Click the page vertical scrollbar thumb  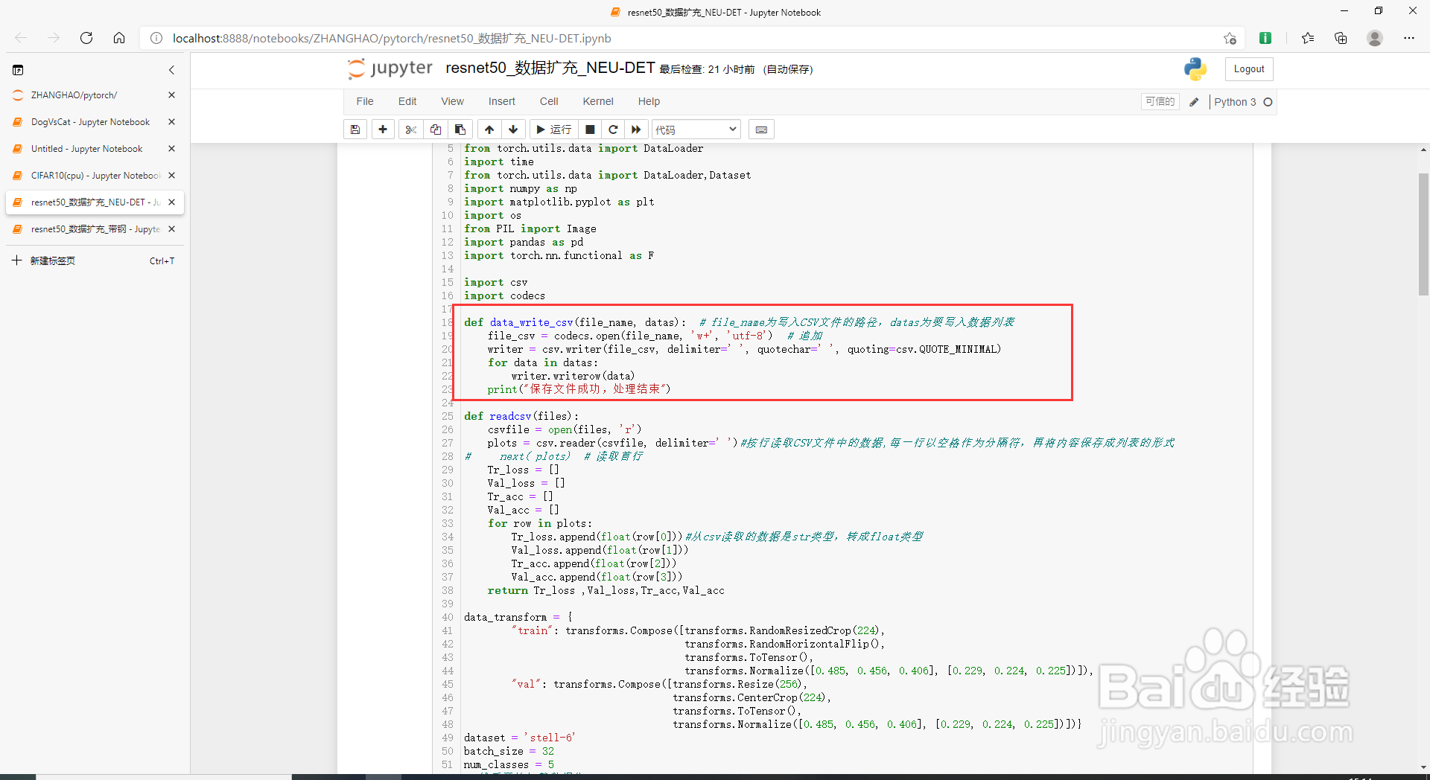(1423, 234)
